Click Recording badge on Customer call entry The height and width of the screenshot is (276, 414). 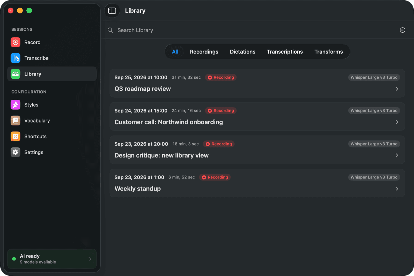221,111
